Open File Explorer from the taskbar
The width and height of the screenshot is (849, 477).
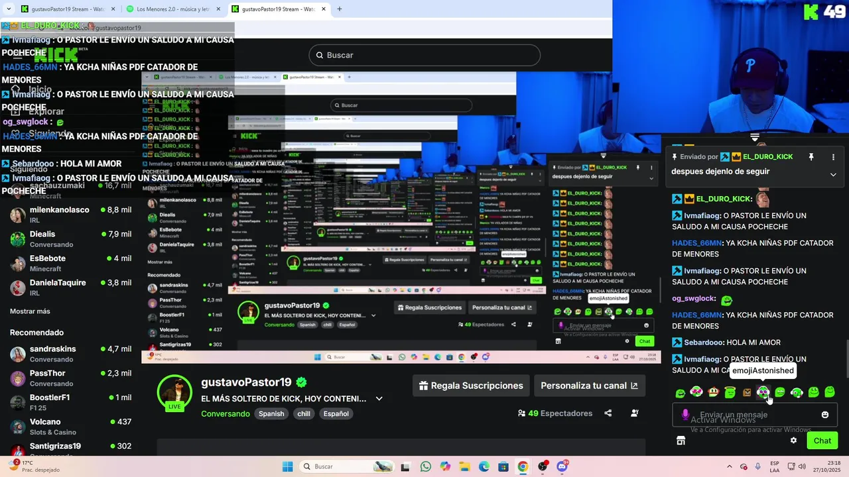[x=464, y=466]
